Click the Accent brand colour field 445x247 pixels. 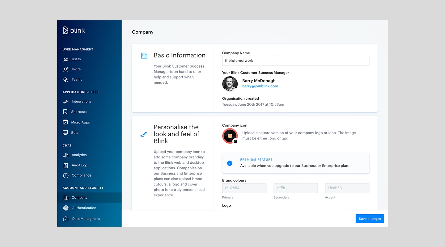tap(347, 188)
